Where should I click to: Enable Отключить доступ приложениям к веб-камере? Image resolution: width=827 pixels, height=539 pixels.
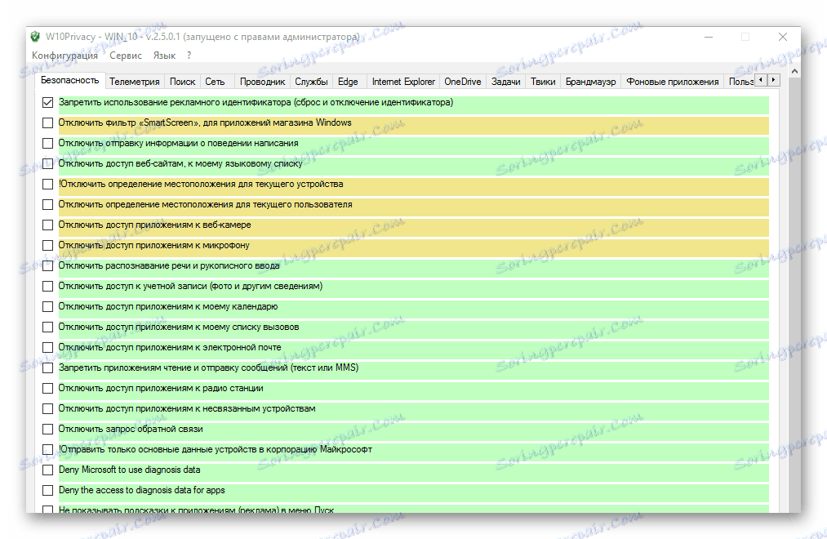tap(48, 225)
